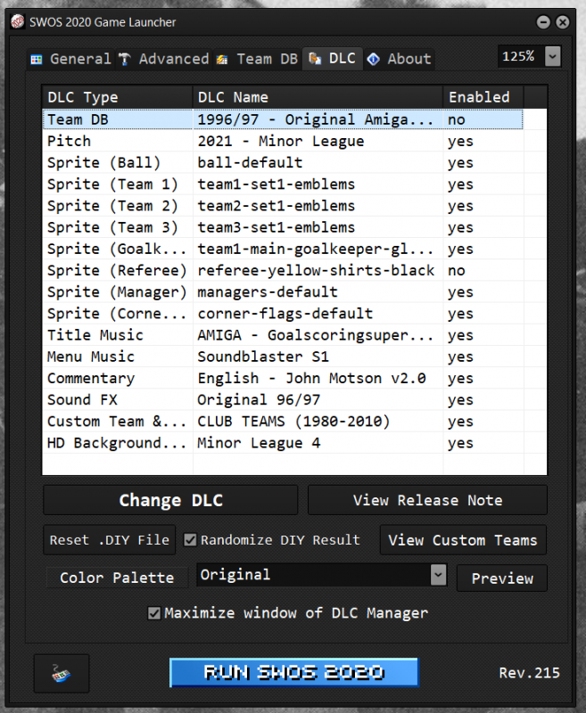Screen dimensions: 586x713
Task: Close the SWOS 2020 Game Launcher
Action: (x=562, y=21)
